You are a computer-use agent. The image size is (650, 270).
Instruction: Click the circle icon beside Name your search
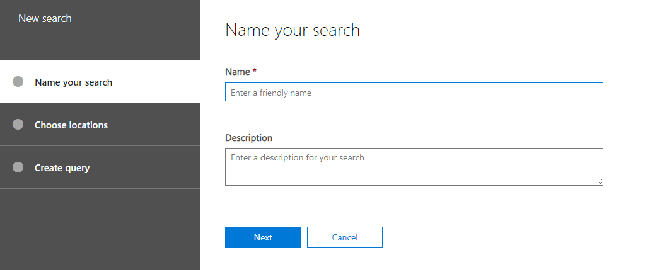coord(18,82)
